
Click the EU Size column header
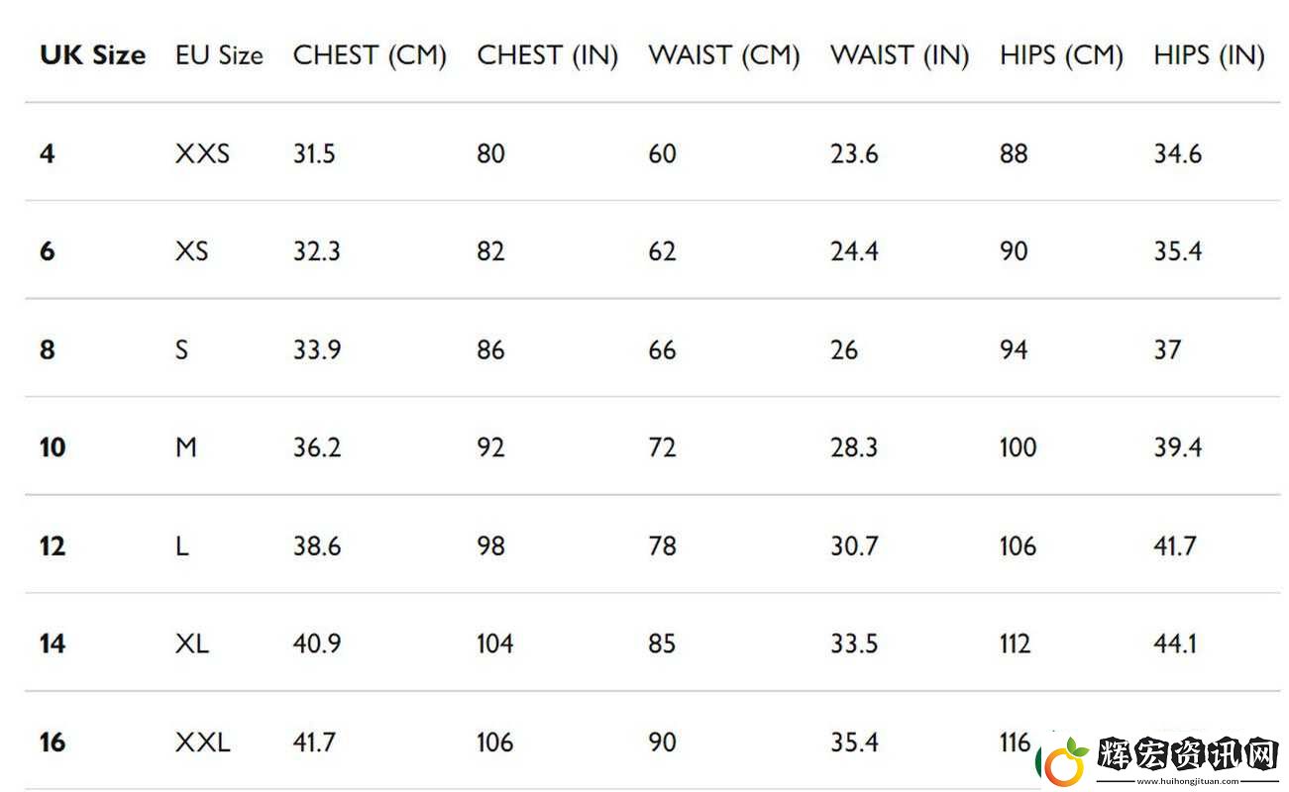pos(219,55)
